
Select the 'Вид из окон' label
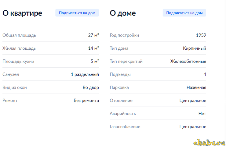click(x=15, y=87)
